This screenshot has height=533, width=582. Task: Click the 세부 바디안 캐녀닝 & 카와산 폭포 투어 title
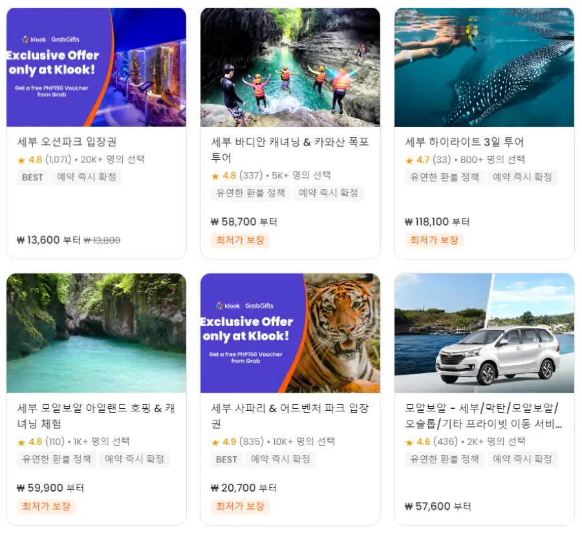(290, 149)
